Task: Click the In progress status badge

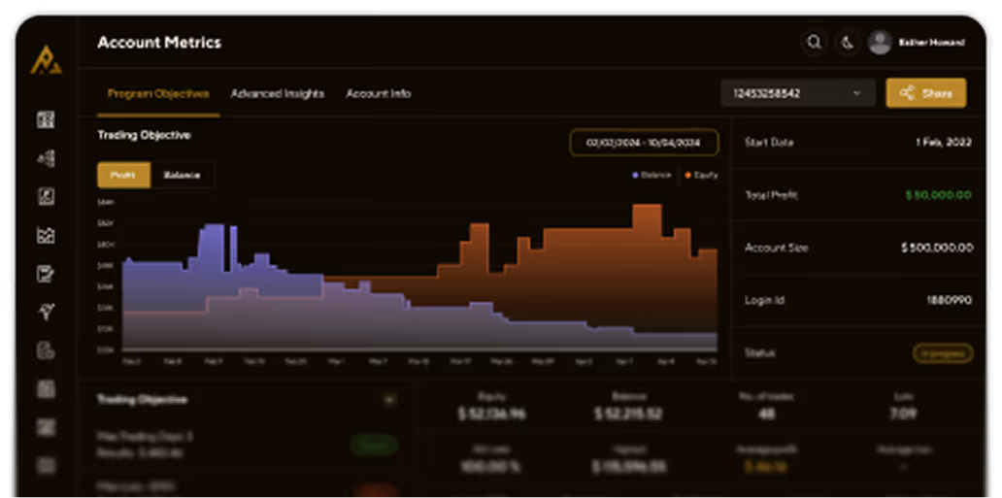Action: click(x=942, y=353)
